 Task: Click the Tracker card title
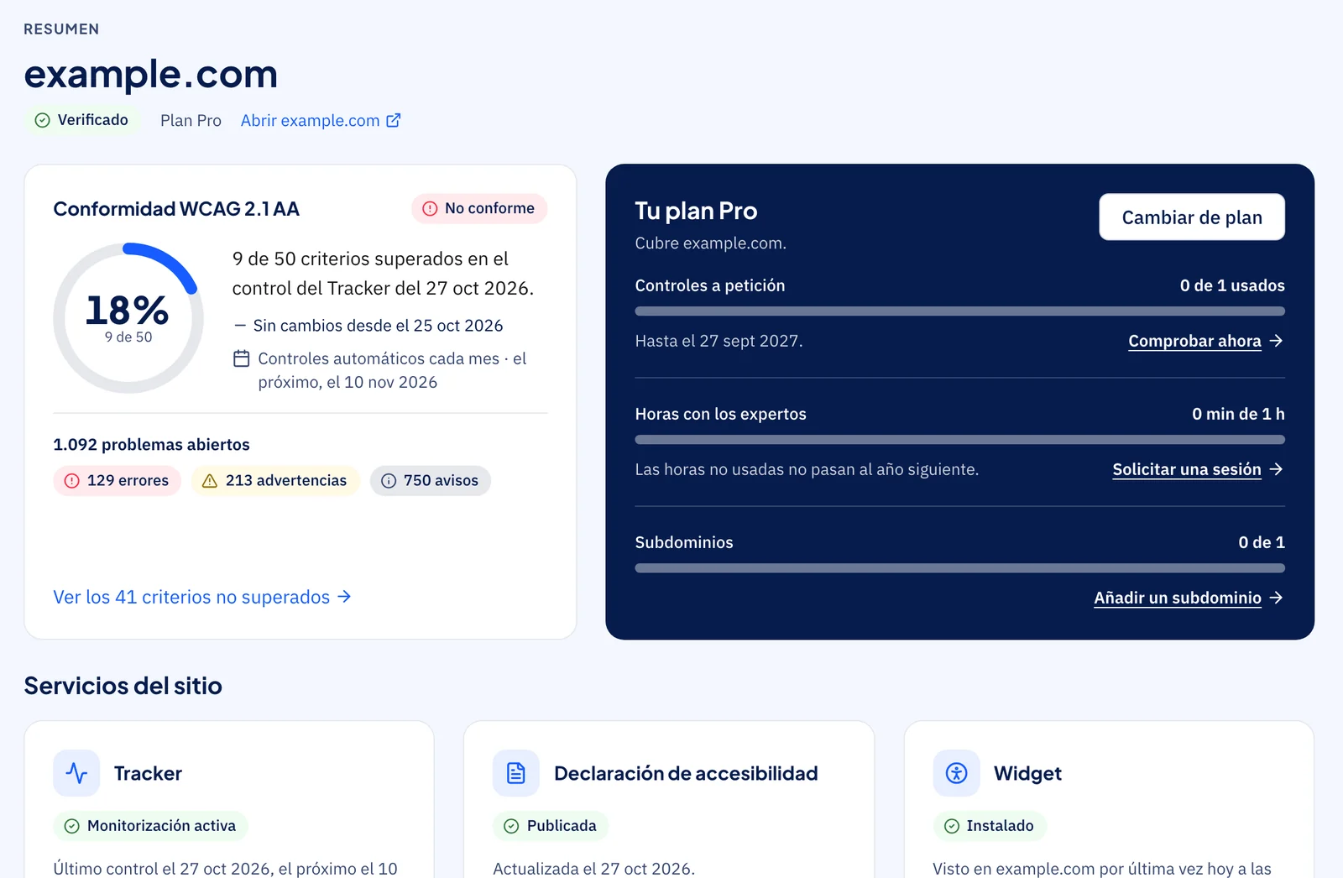coord(148,773)
